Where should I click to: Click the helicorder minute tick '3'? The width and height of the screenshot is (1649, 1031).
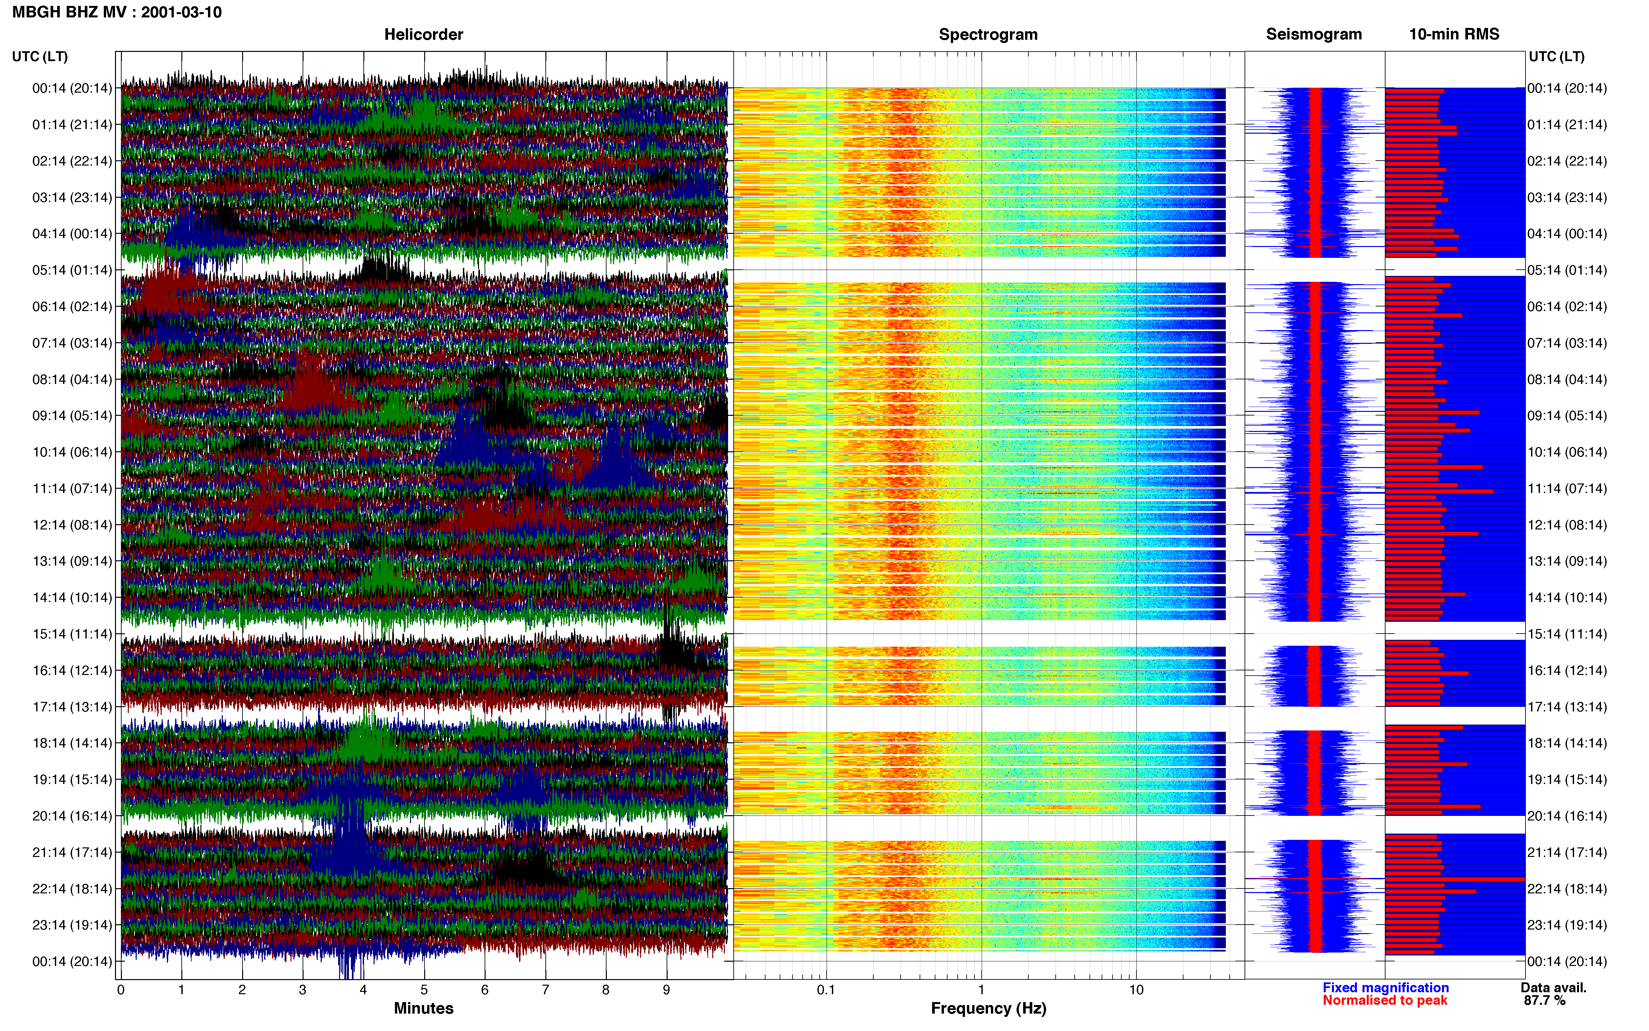pos(303,990)
